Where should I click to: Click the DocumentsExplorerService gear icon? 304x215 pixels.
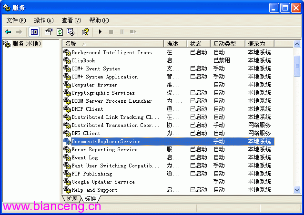pyautogui.click(x=67, y=141)
